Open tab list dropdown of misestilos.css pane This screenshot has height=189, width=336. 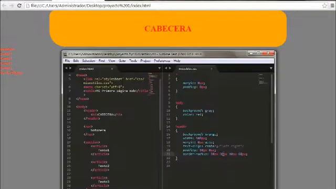click(271, 68)
